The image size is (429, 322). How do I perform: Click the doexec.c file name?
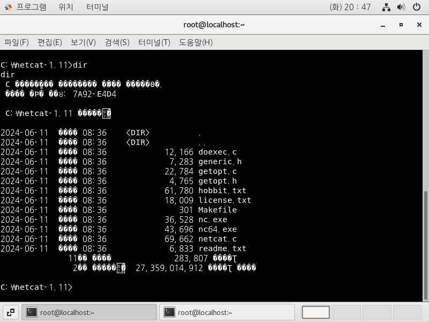point(218,152)
